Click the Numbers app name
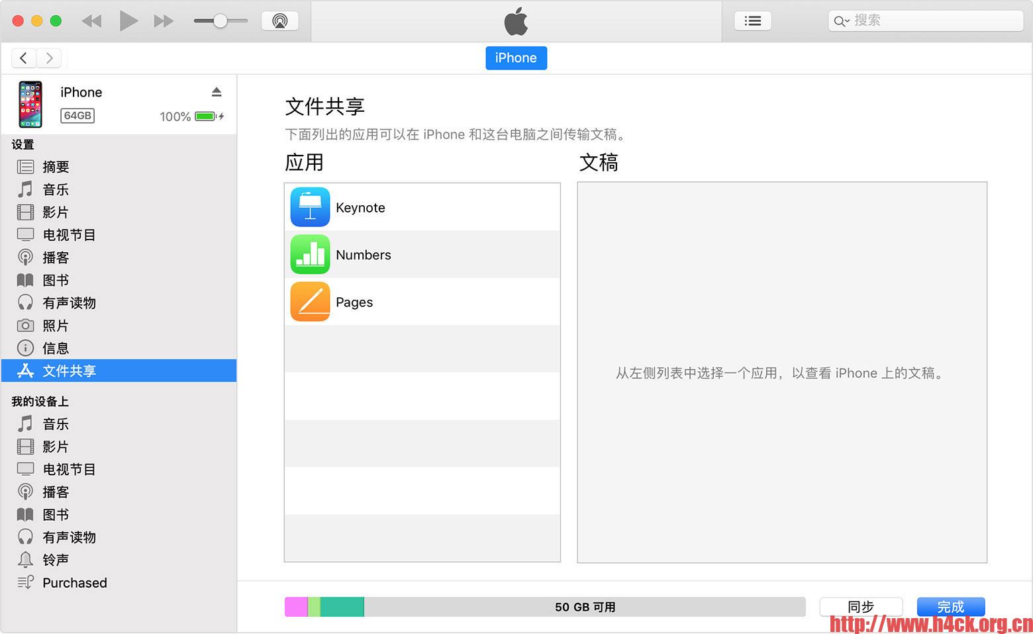 [364, 255]
